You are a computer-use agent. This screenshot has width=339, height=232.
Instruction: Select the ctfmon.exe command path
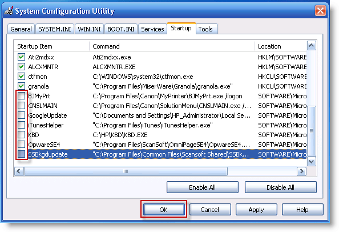[x=143, y=77]
